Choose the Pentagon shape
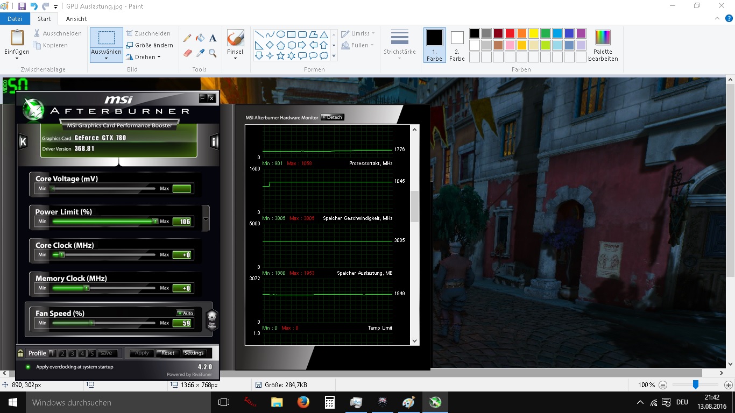The image size is (735, 413). 280,45
